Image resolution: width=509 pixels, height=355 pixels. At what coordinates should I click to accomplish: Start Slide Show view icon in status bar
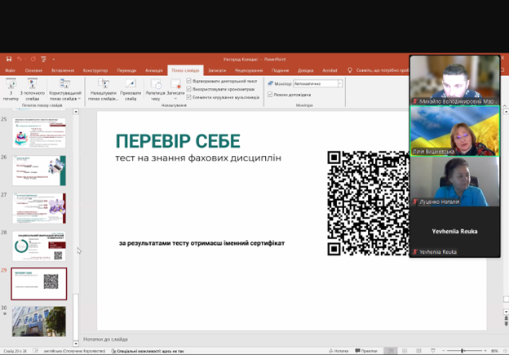coord(432,351)
